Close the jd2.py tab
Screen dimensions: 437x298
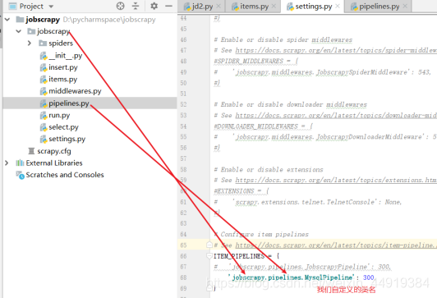pos(218,6)
